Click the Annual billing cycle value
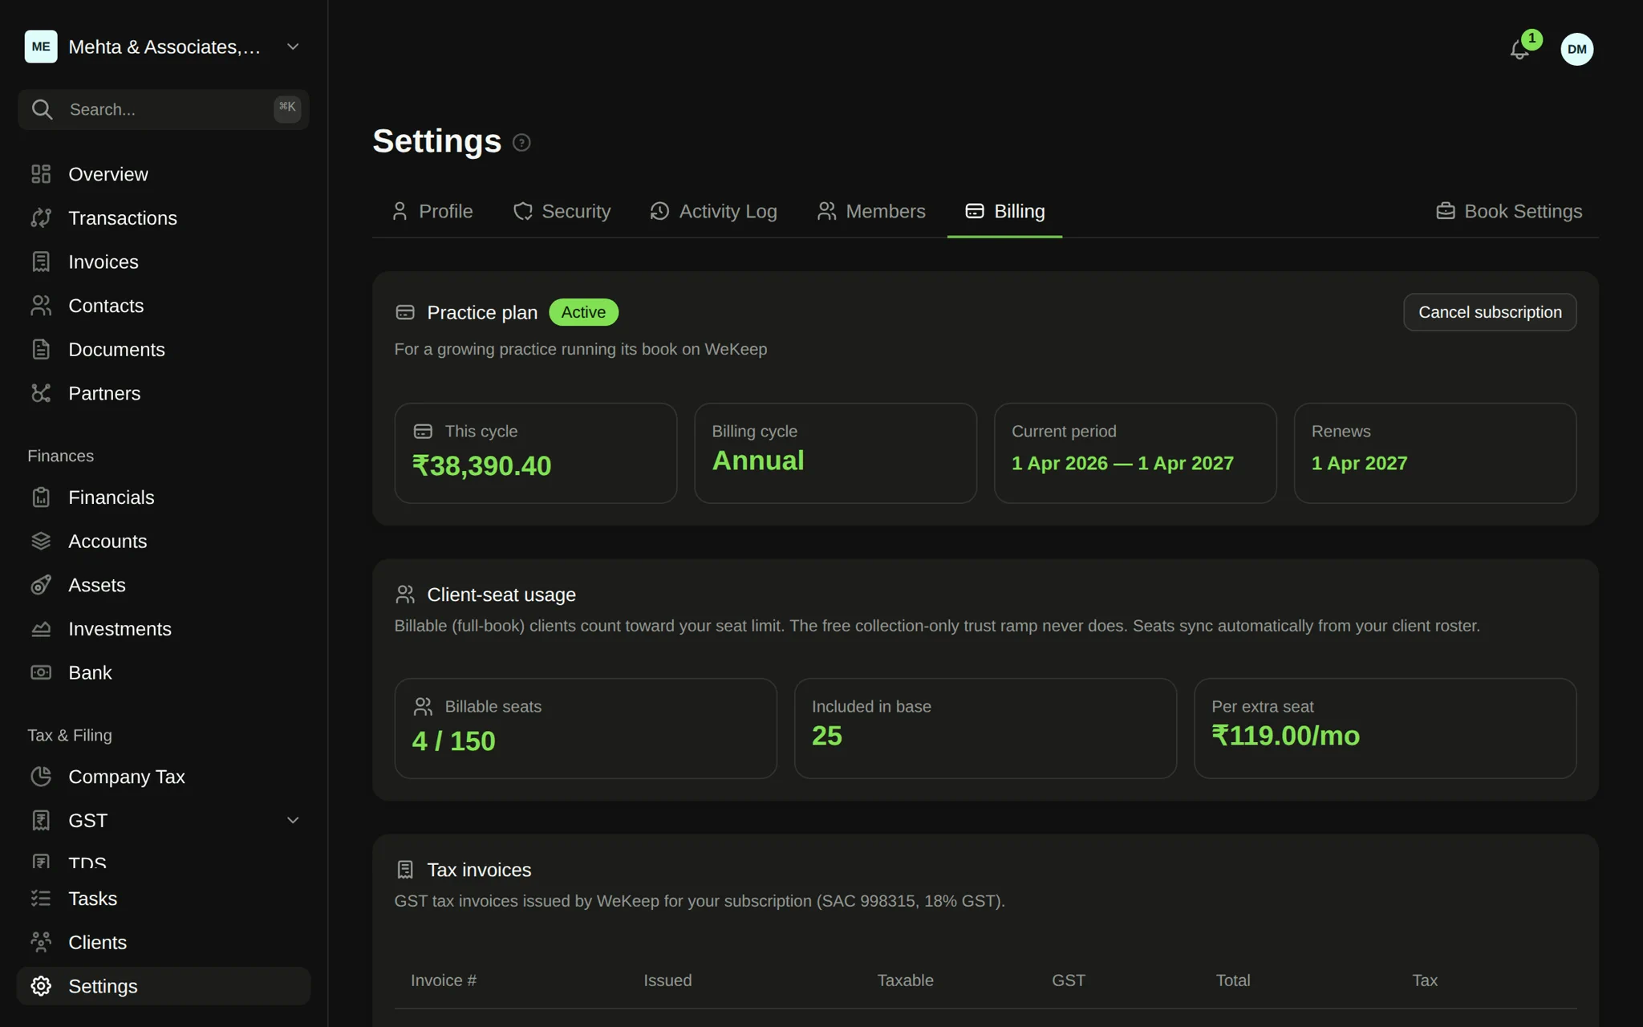 click(x=758, y=461)
